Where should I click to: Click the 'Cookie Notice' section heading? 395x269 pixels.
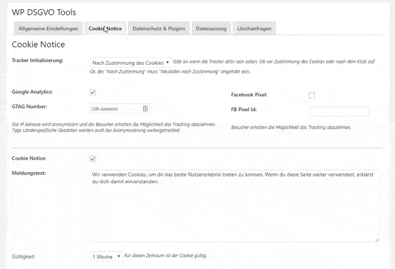click(x=38, y=44)
